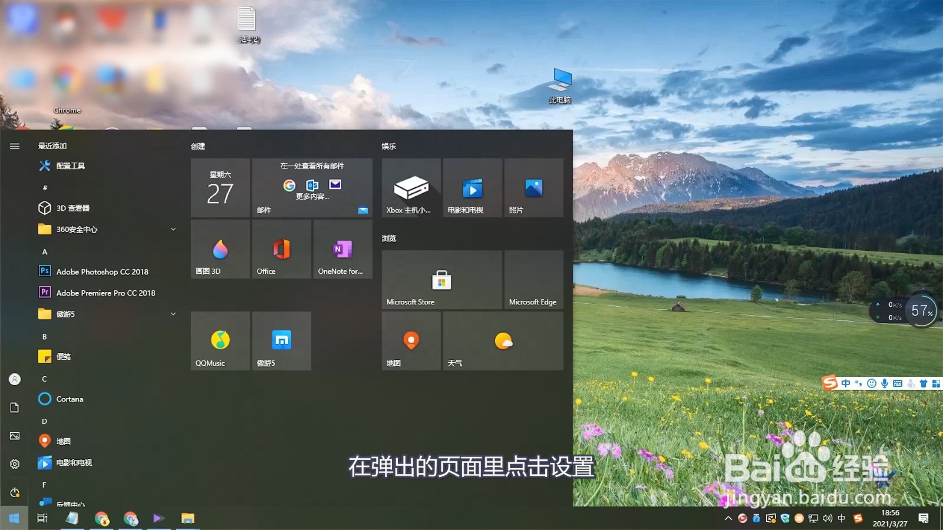
Task: Jump to letter D section header
Action: pos(45,421)
